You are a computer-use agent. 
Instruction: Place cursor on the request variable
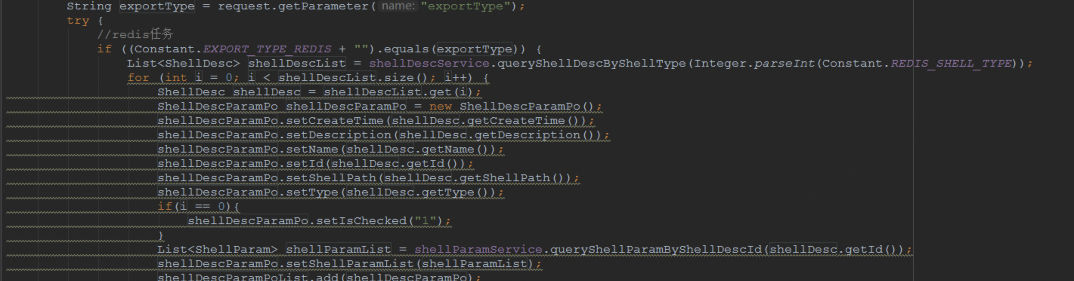coord(244,6)
